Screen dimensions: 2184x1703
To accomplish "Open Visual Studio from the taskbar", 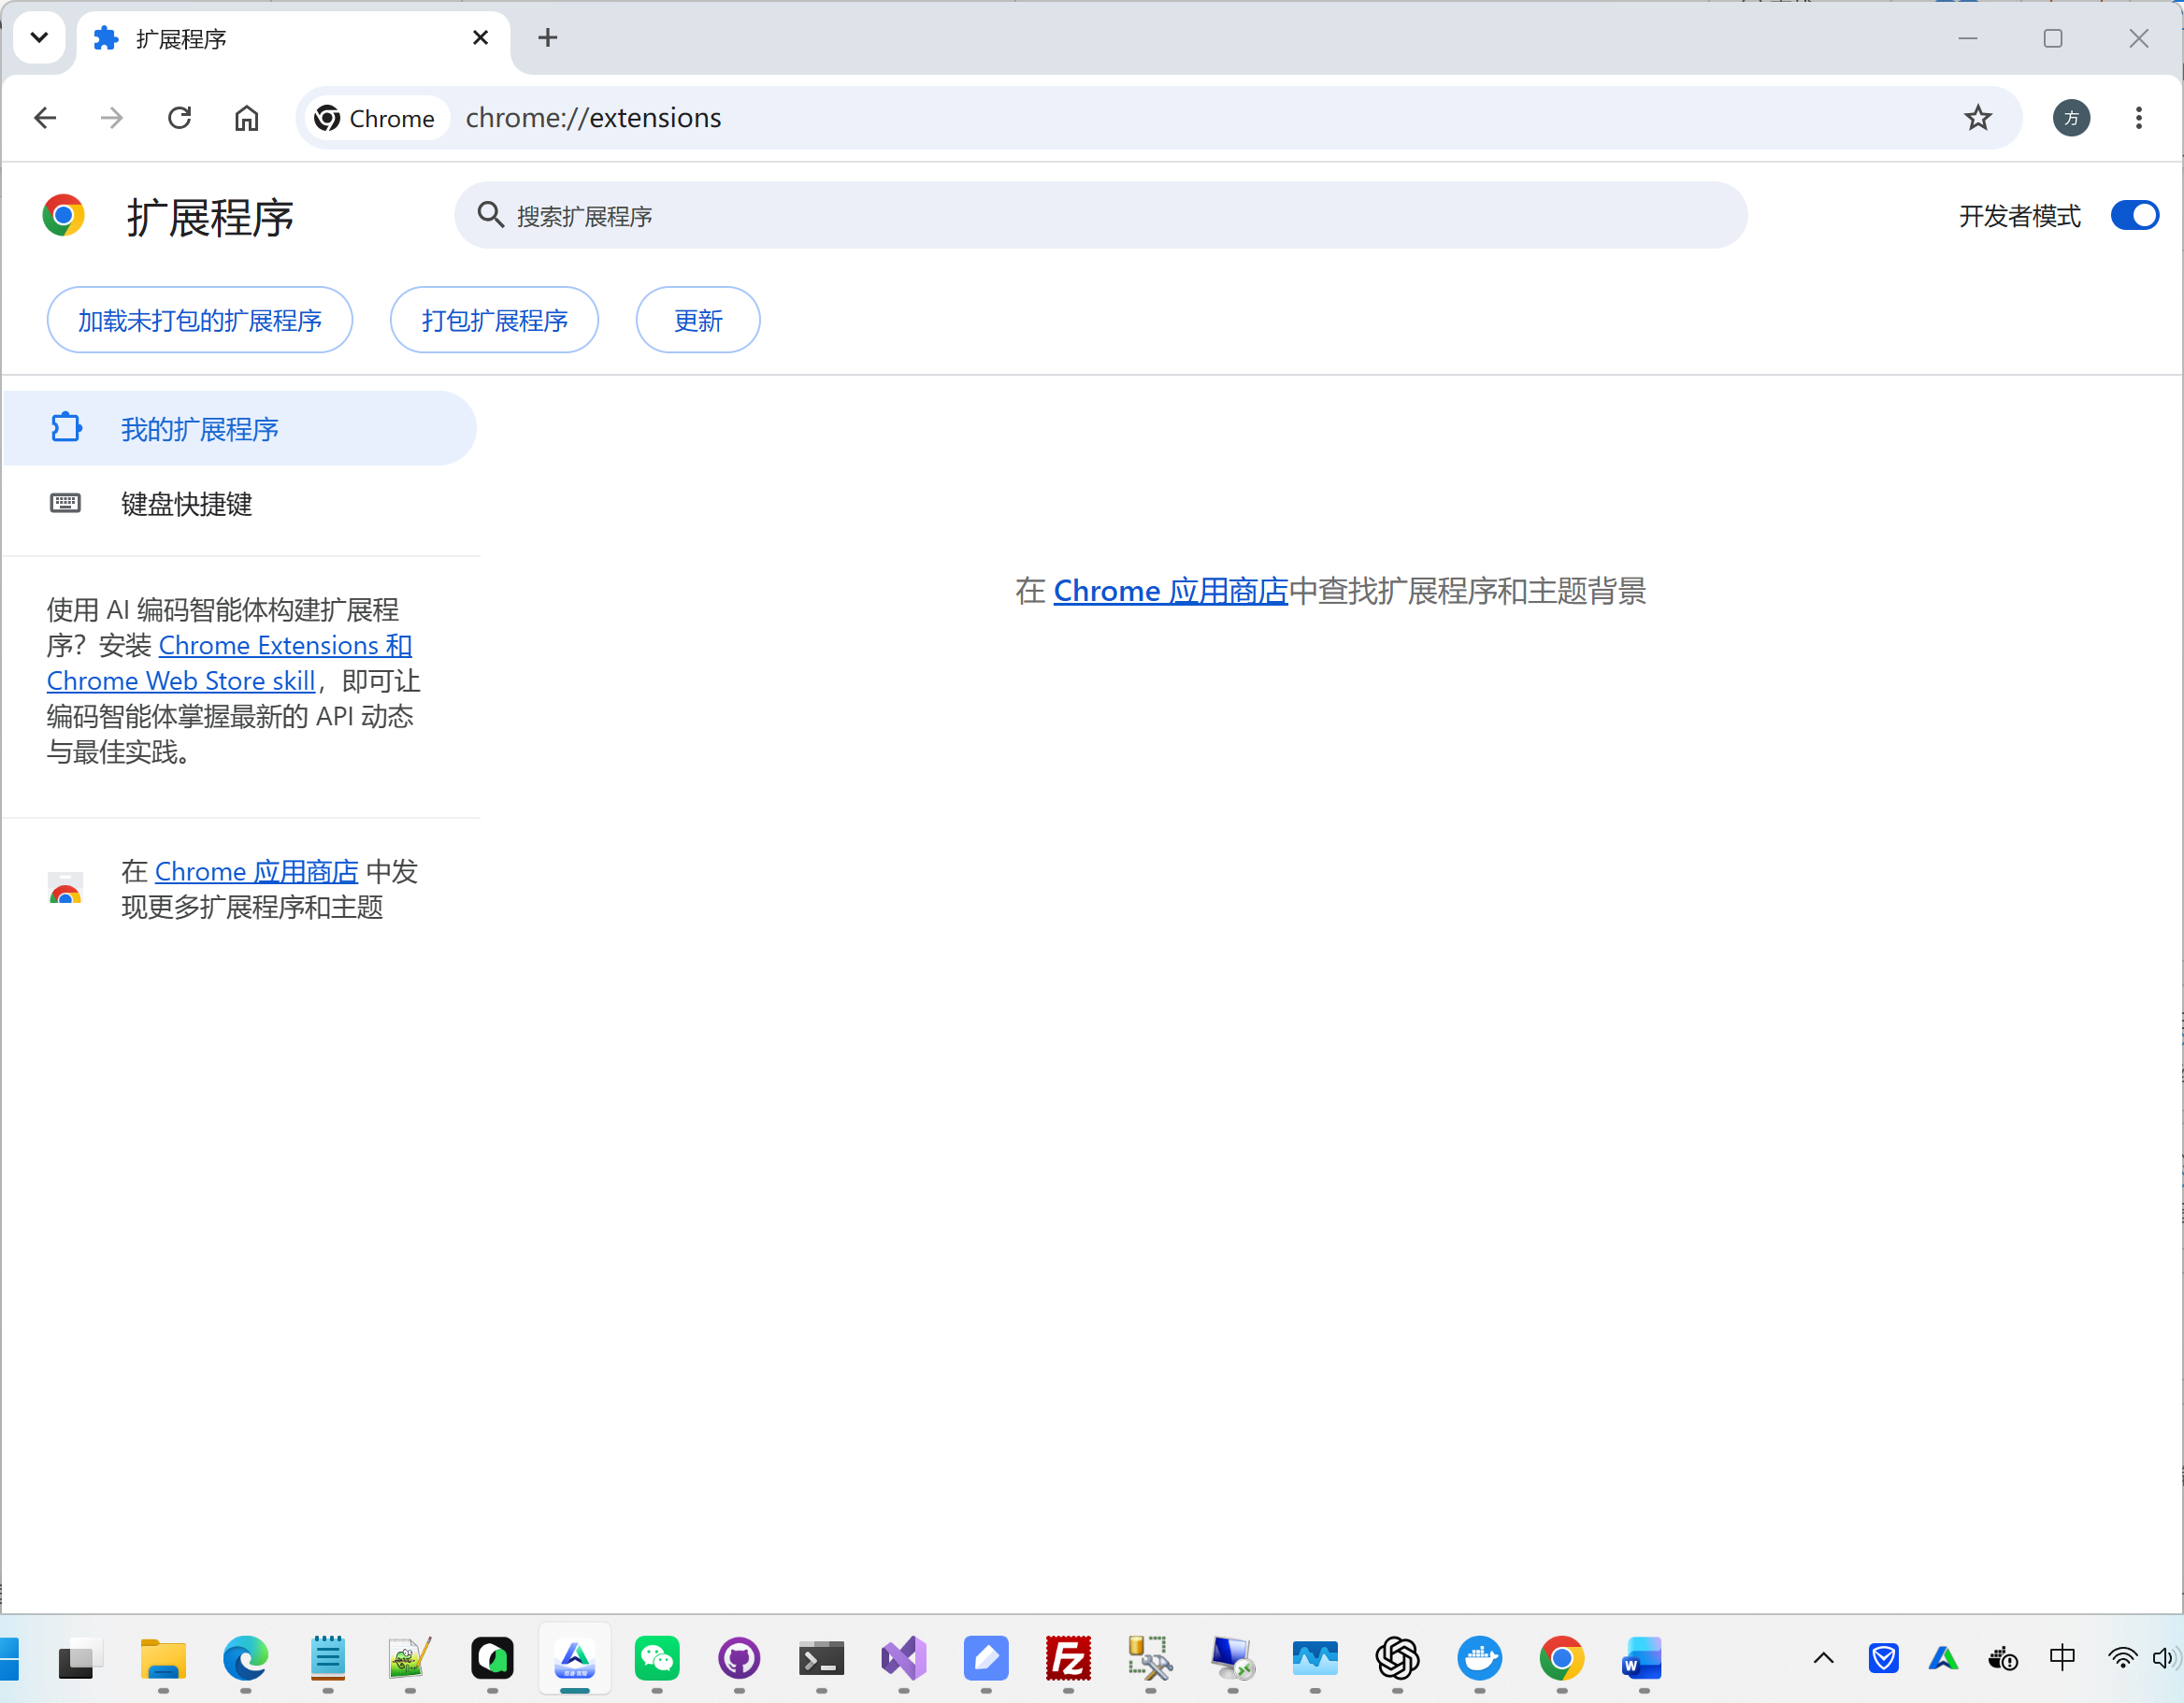I will (x=903, y=1659).
